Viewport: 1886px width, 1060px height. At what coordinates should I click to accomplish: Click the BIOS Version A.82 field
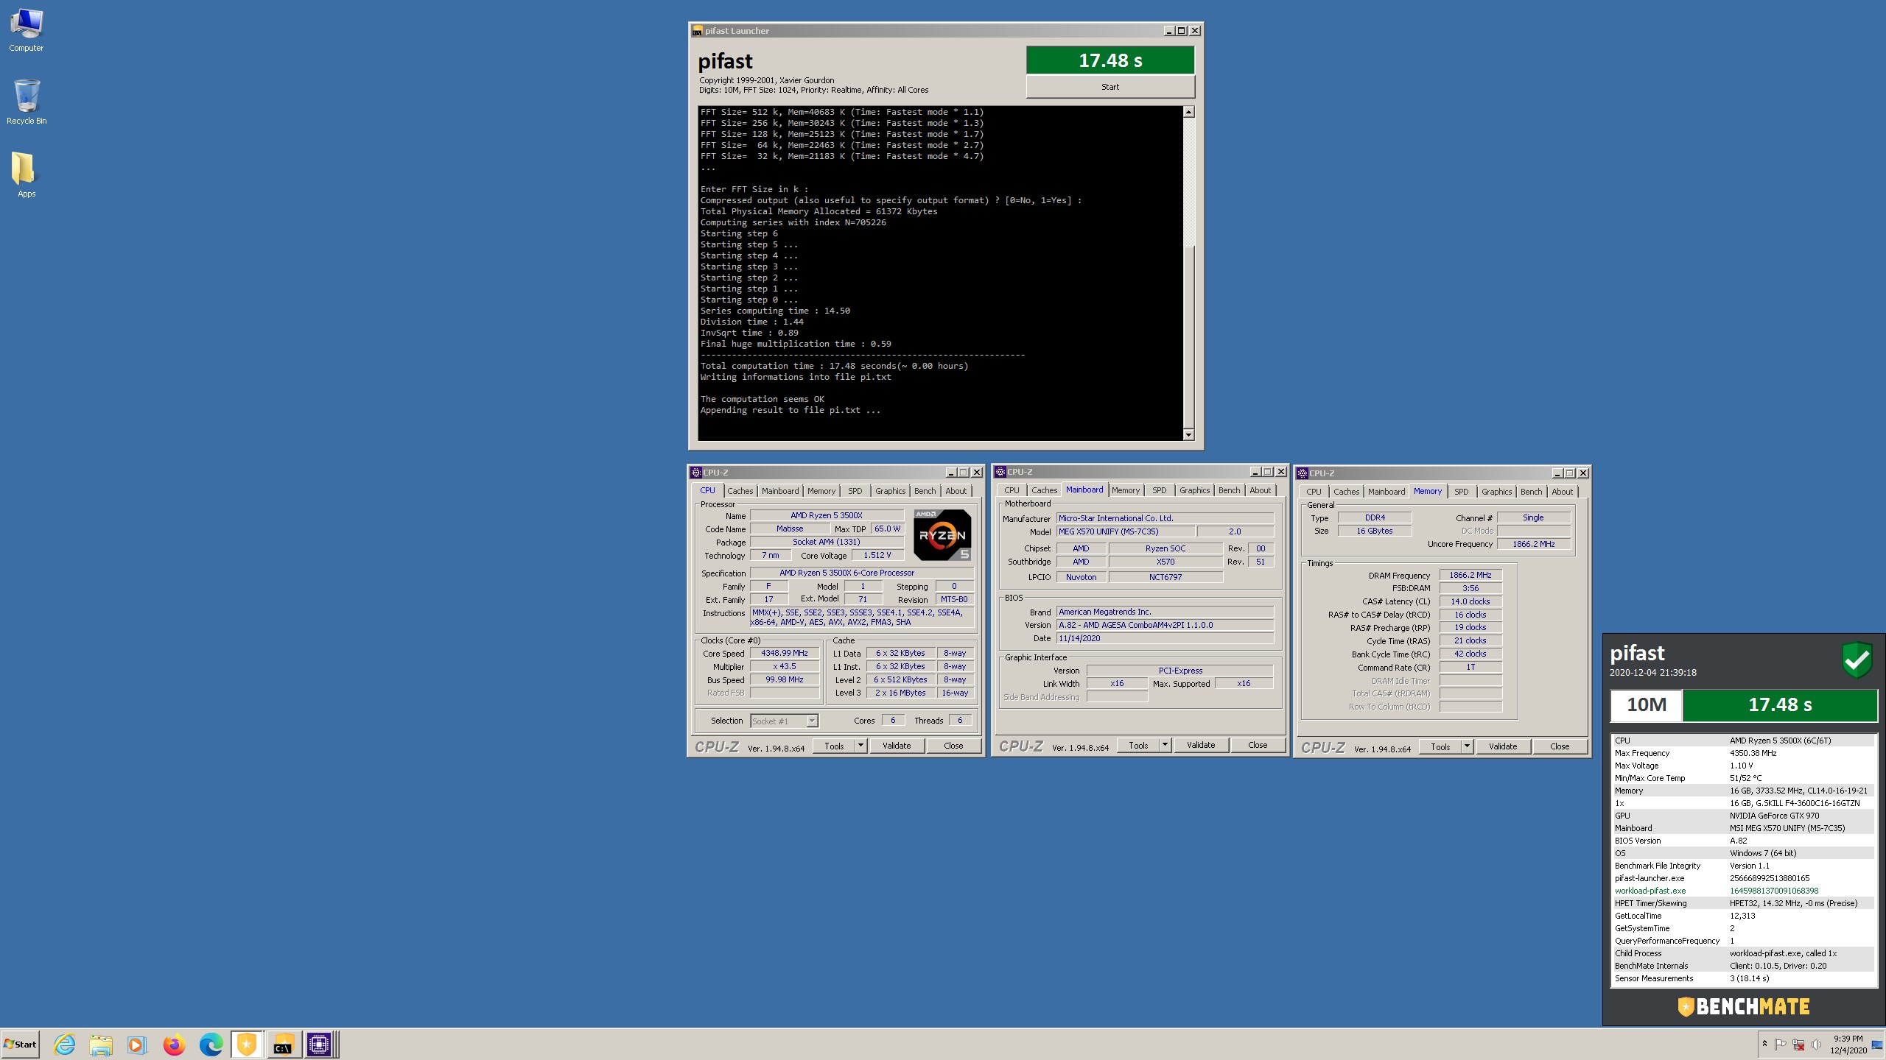click(1165, 625)
